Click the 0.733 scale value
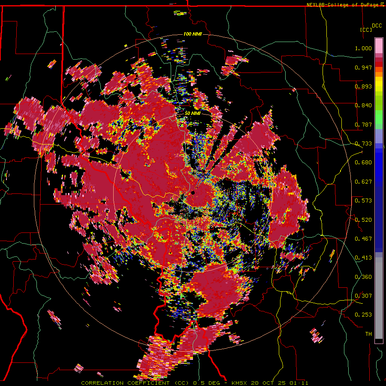This screenshot has width=386, height=386. click(x=363, y=143)
